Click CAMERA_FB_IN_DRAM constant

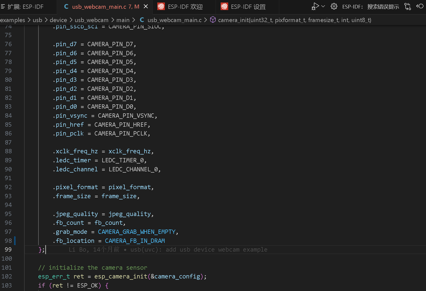click(x=135, y=241)
